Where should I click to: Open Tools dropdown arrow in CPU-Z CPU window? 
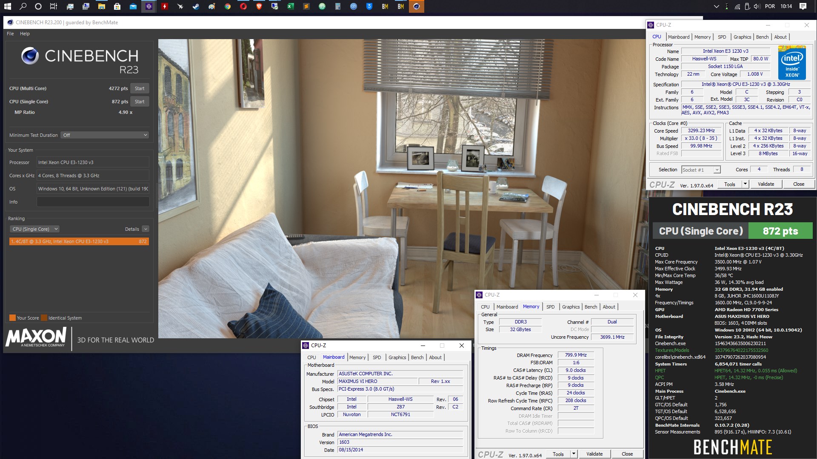(745, 184)
